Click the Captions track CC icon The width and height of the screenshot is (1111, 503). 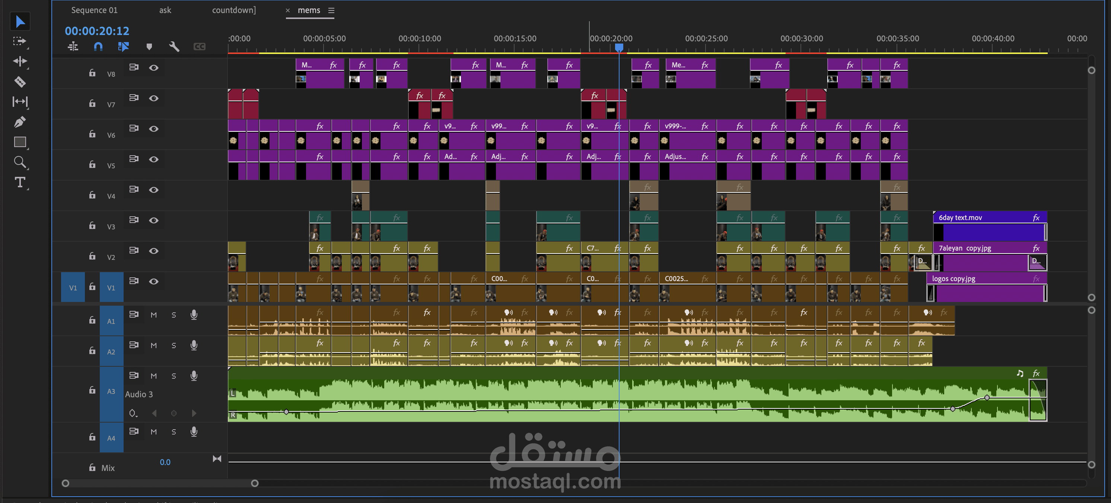pos(199,47)
